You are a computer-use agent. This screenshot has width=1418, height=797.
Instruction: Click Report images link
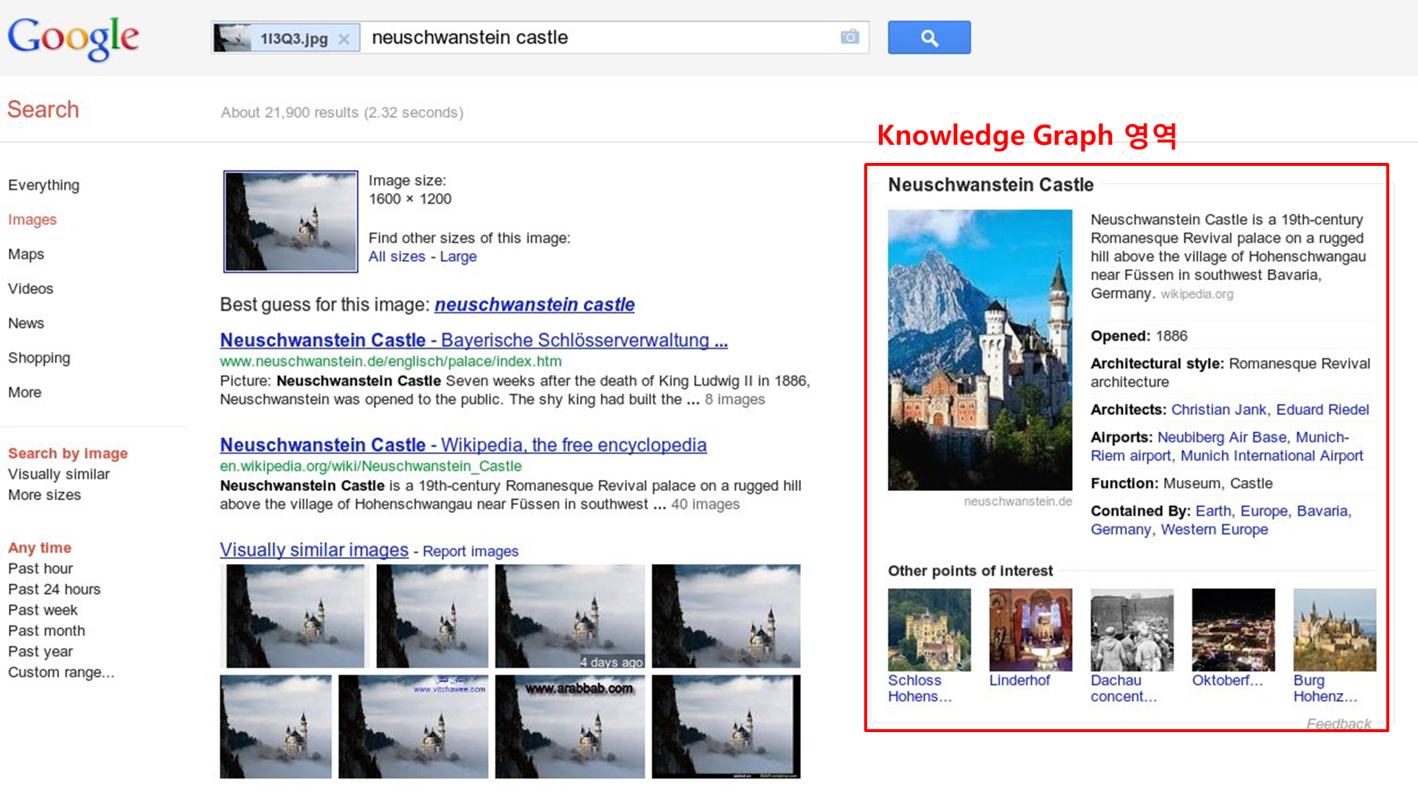470,551
